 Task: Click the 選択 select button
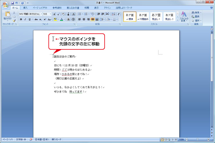click(196, 21)
